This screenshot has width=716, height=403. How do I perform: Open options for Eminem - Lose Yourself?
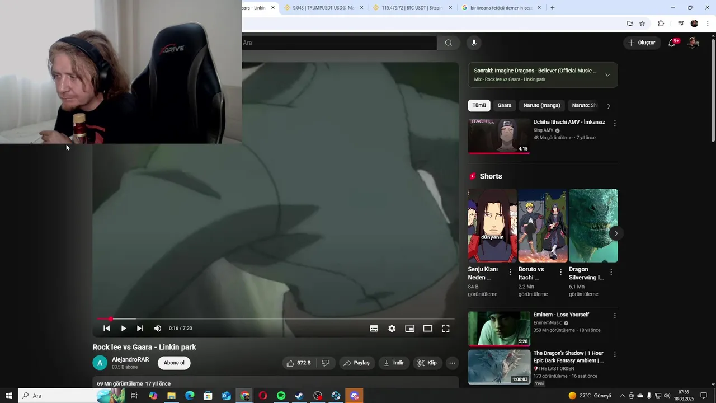615,316
